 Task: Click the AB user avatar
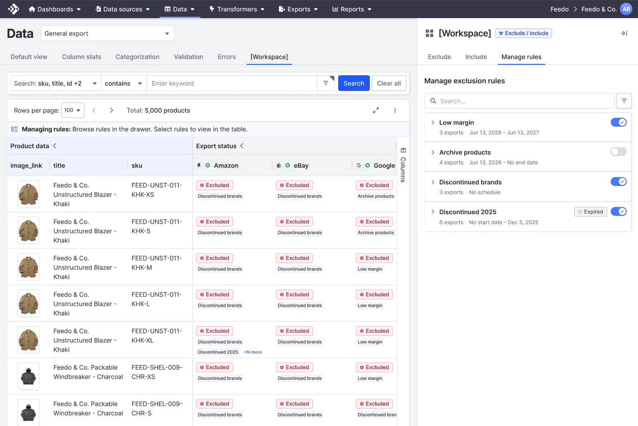click(x=626, y=9)
